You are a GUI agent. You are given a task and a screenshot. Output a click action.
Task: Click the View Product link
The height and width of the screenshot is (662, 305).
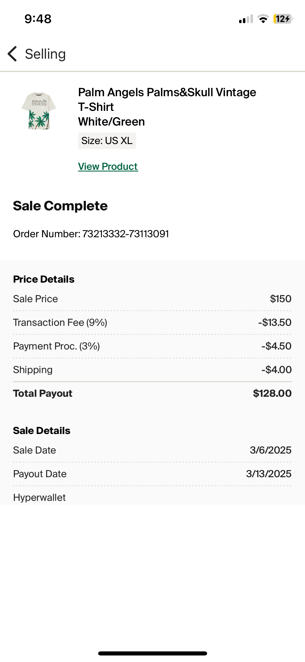coord(108,166)
